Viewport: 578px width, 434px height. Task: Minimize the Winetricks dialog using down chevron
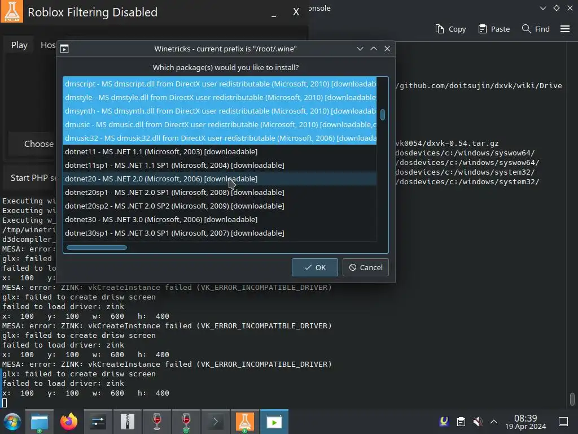click(360, 49)
